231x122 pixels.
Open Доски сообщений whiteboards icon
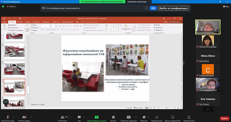[172, 117]
